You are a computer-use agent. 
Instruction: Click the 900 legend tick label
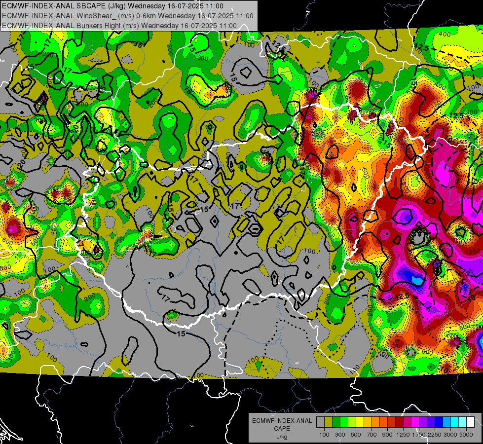point(387,435)
